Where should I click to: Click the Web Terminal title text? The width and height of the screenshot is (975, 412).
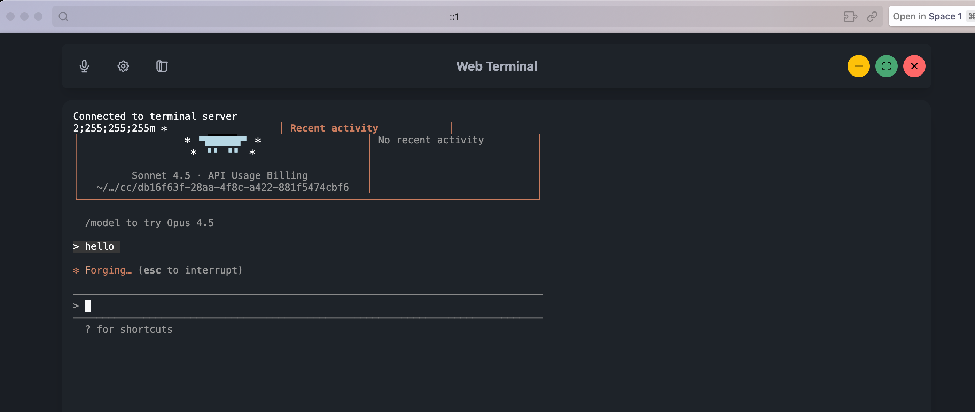click(496, 66)
